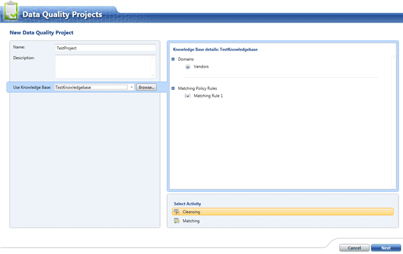Screen dimensions: 403x254
Task: Select the Matching Rule 1 item
Action: 208,95
